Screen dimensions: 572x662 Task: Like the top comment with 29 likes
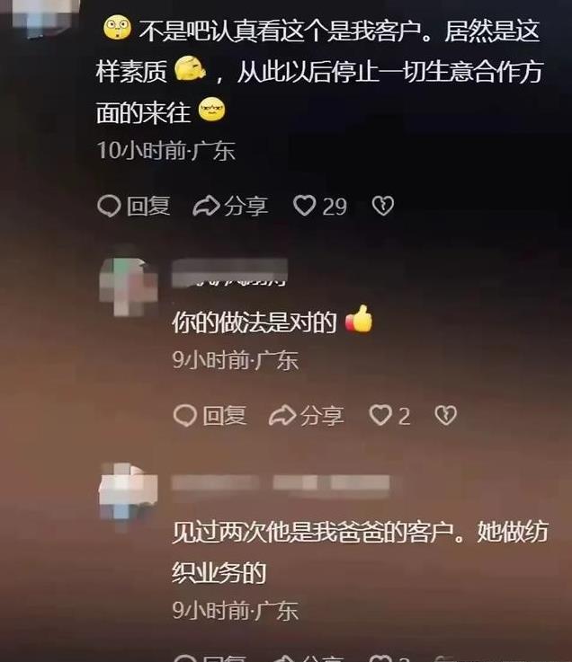point(304,206)
